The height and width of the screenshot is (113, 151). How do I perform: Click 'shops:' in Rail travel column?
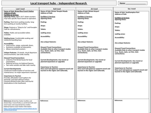[x=43, y=26]
